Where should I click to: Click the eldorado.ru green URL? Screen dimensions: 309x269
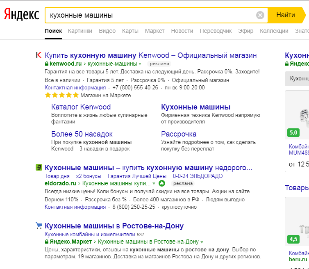point(60,183)
